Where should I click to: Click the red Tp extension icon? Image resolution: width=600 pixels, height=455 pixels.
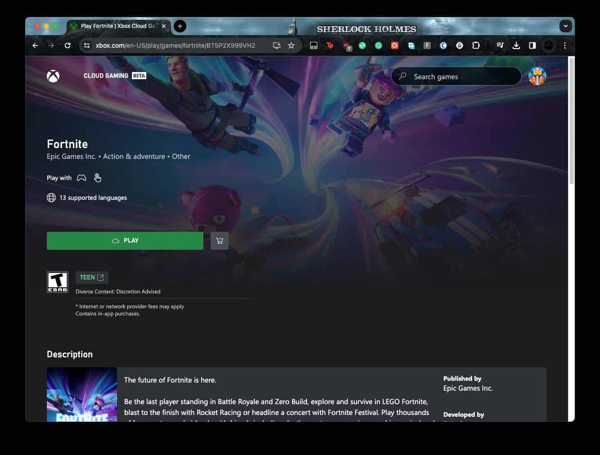click(330, 45)
